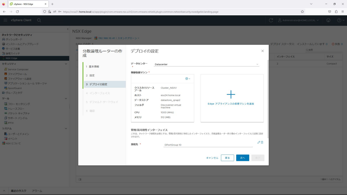The image size is (347, 195).
Task: Open サポート バンドル in the sidebar
Action: coord(17,118)
